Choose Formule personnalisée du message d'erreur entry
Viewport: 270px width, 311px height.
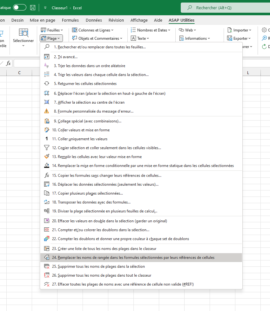[141, 111]
